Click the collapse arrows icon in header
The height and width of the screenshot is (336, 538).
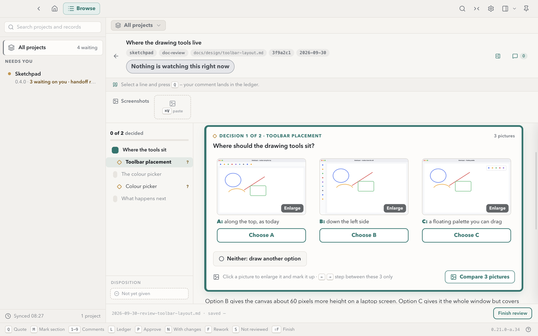click(476, 8)
